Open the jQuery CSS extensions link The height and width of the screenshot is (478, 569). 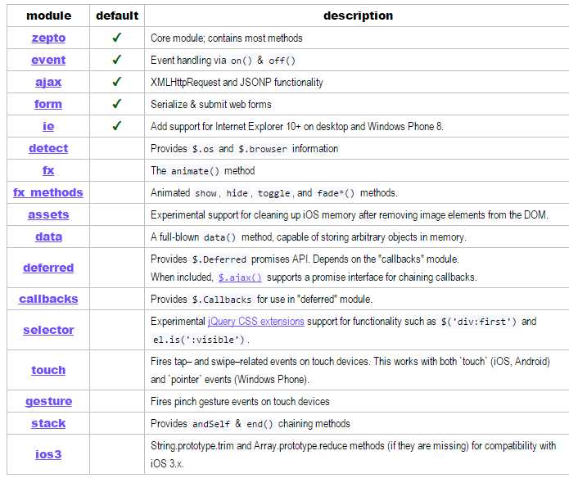coord(256,322)
